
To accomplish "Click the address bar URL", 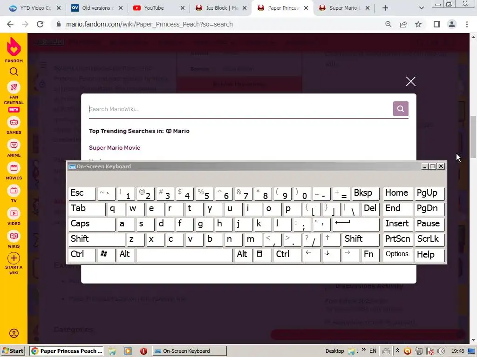I will point(150,24).
